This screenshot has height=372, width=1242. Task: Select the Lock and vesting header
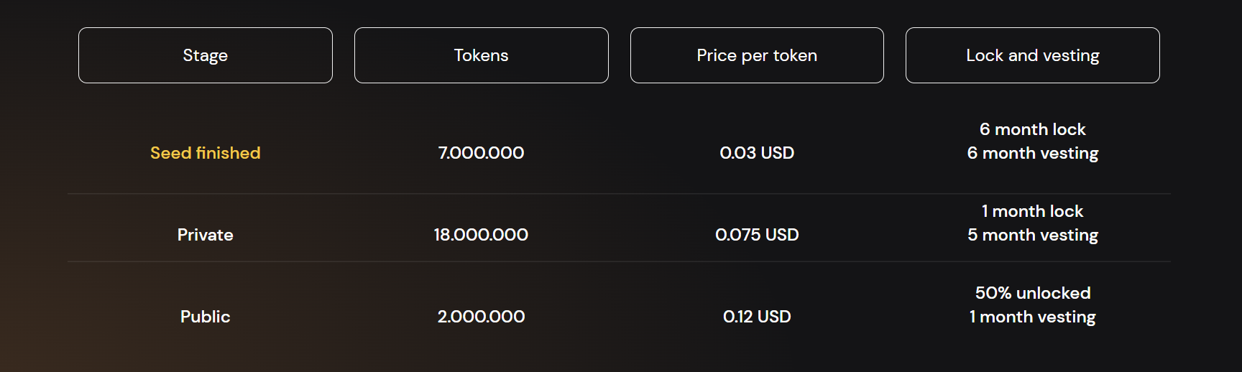(x=1032, y=55)
